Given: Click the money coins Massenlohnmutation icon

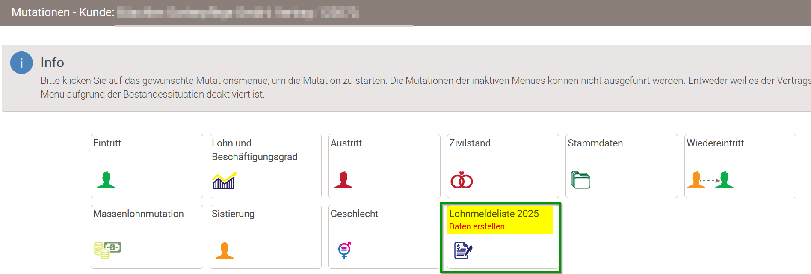Looking at the screenshot, I should (107, 250).
